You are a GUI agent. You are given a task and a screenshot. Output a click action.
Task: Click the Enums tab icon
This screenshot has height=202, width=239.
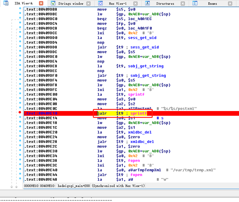pyautogui.click(x=194, y=3)
